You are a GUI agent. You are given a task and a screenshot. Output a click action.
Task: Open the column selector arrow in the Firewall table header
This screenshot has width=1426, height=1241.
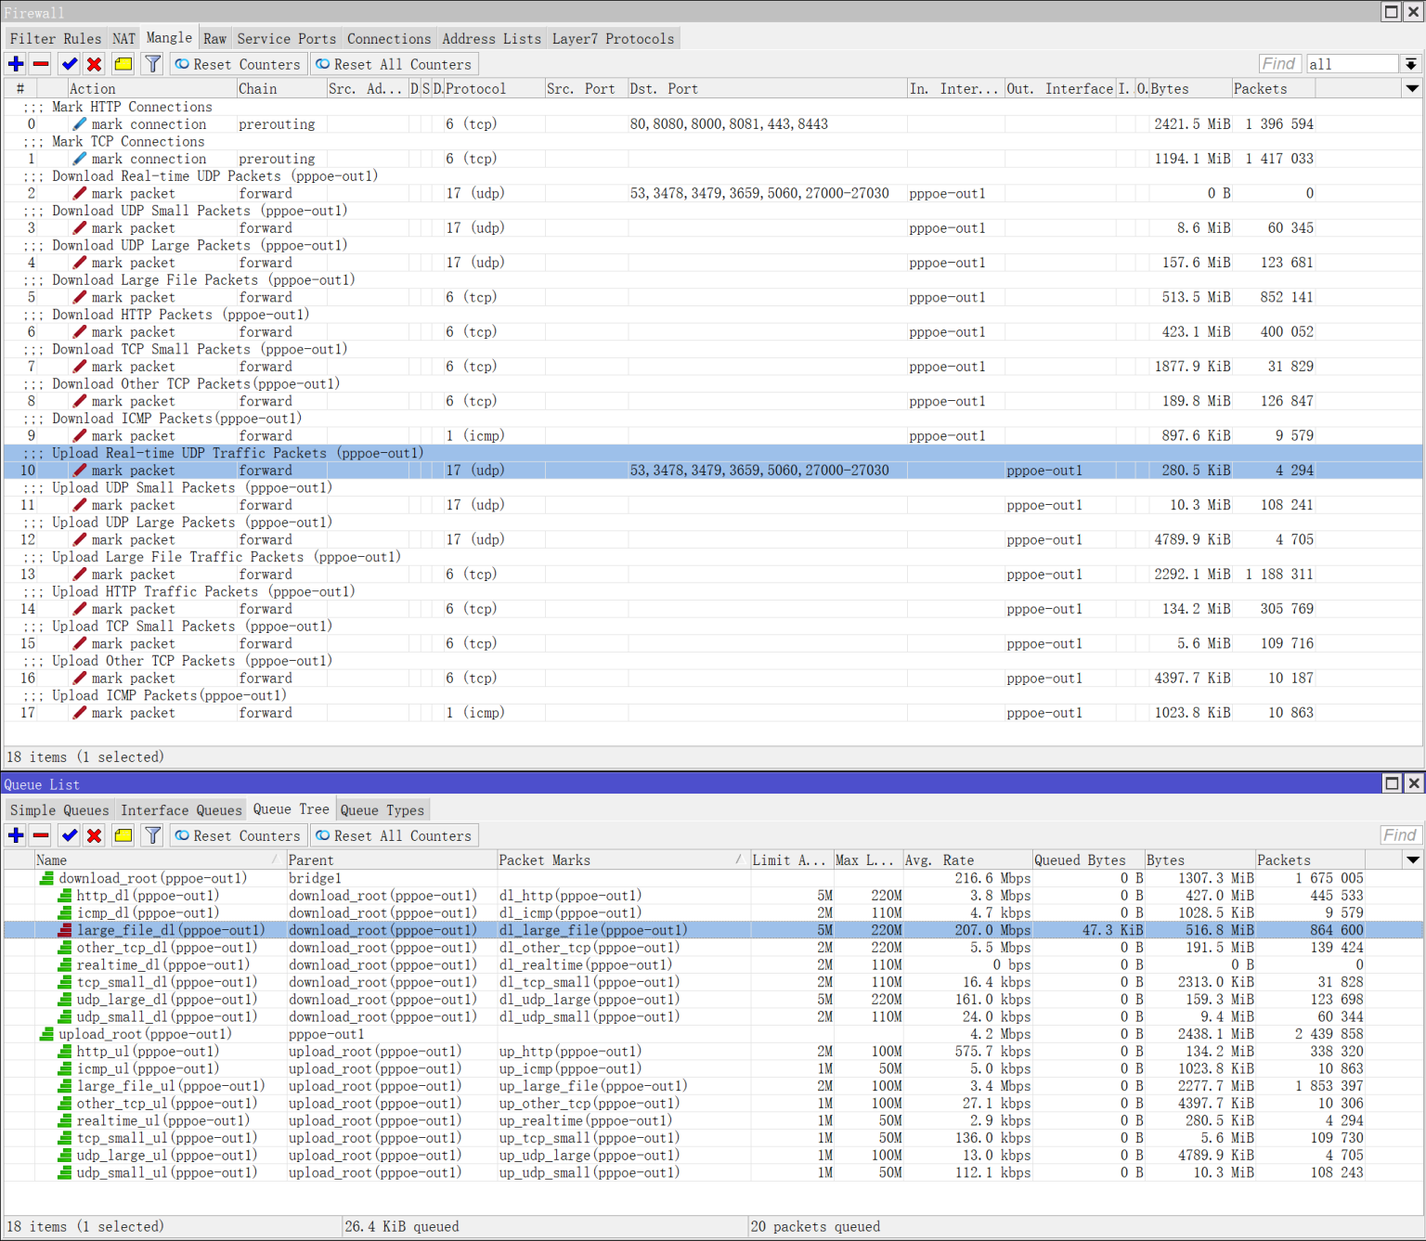[x=1411, y=89]
